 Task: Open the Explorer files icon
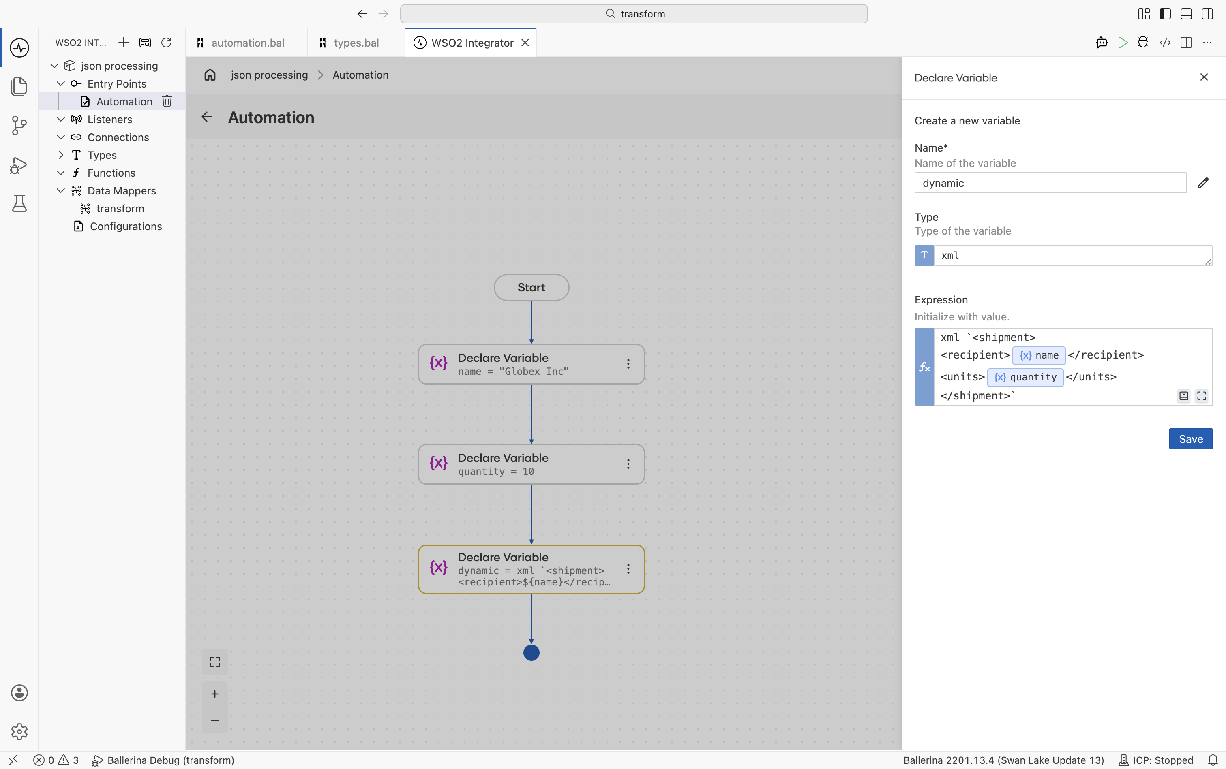click(x=19, y=86)
